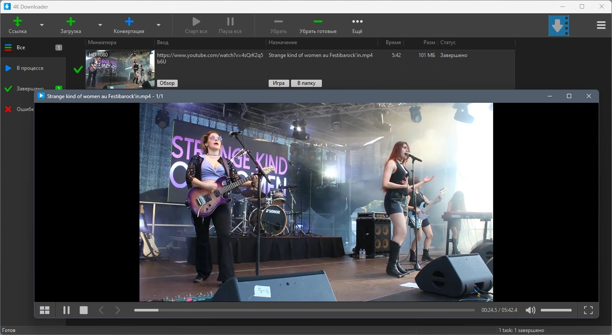Select the Завершено sidebar filter
The height and width of the screenshot is (335, 612).
pos(33,89)
